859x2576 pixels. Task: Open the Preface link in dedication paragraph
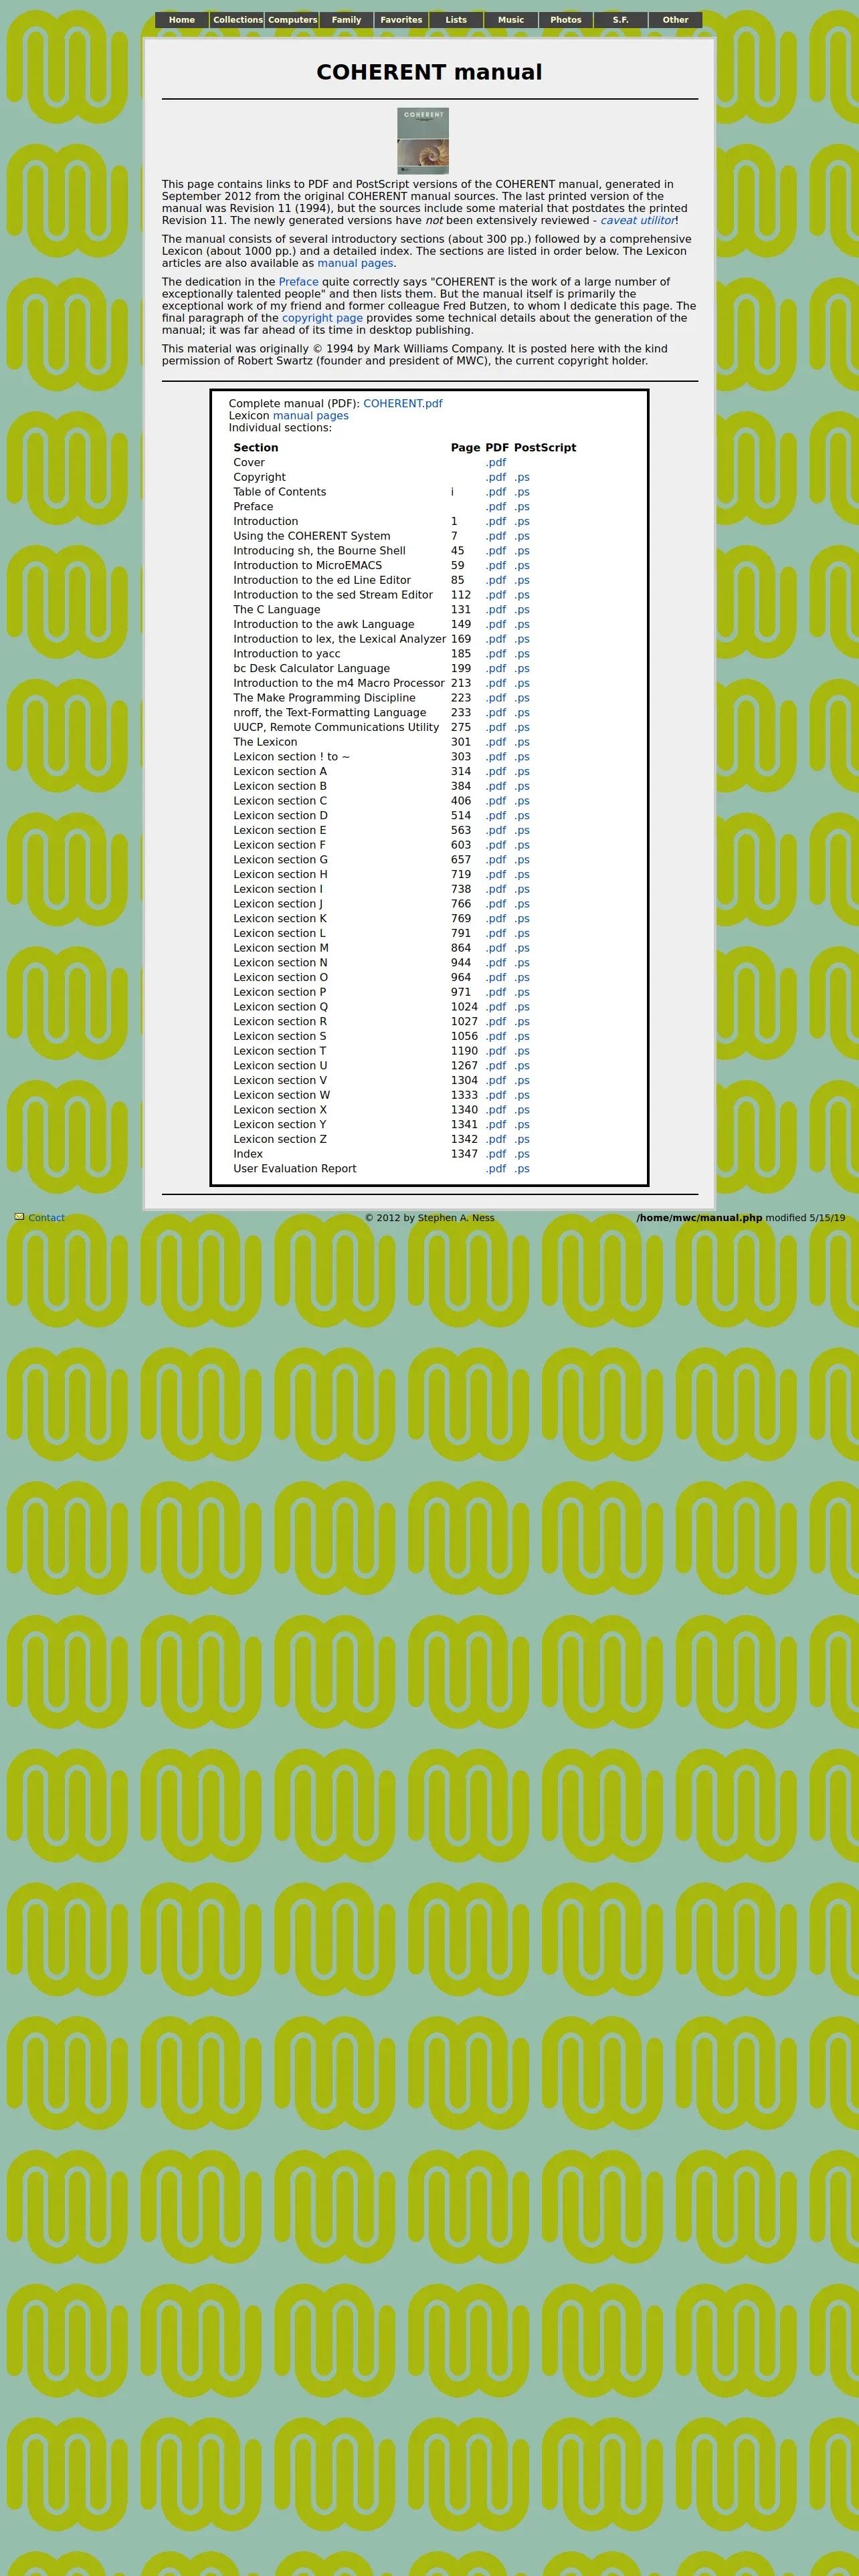click(298, 282)
